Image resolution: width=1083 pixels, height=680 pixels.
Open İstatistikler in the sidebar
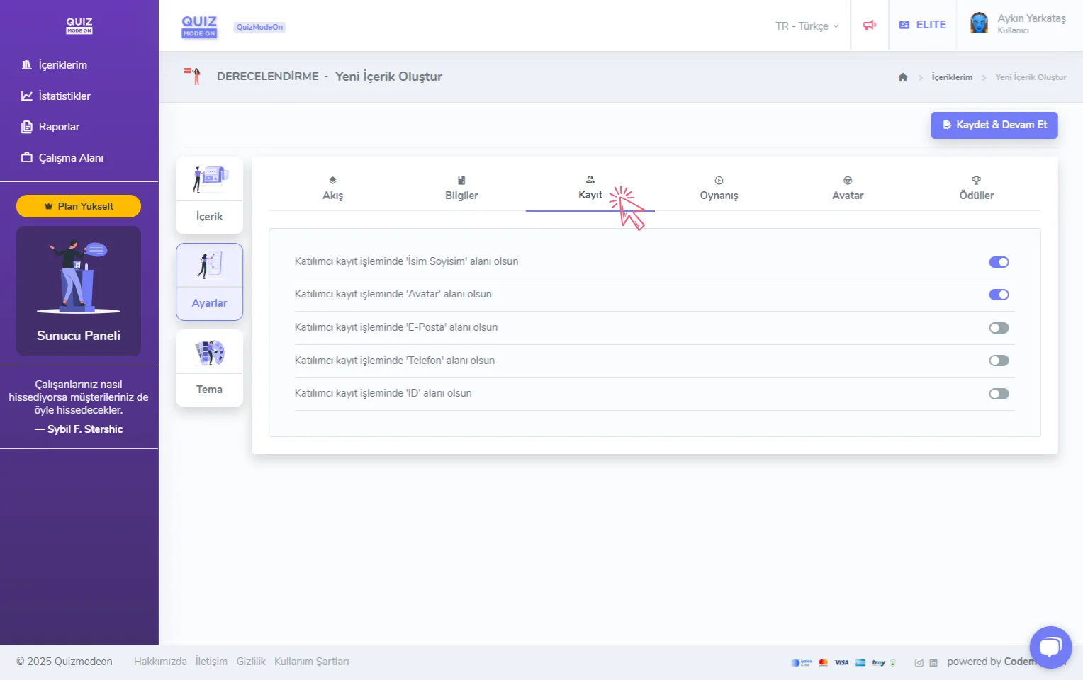tap(64, 96)
